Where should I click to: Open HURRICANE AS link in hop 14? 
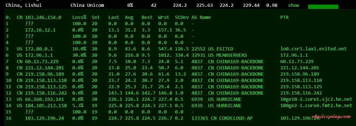coord(216,106)
